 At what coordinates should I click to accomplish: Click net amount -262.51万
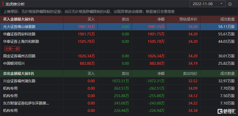pos(156,88)
